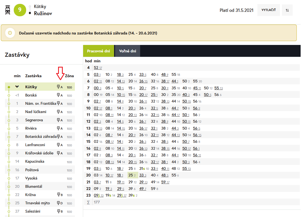The height and width of the screenshot is (217, 302).
Task: Collapse the Kútiky stop chevron
Action: 17,87
